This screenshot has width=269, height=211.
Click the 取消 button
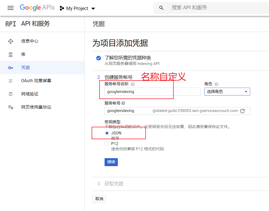(99, 199)
